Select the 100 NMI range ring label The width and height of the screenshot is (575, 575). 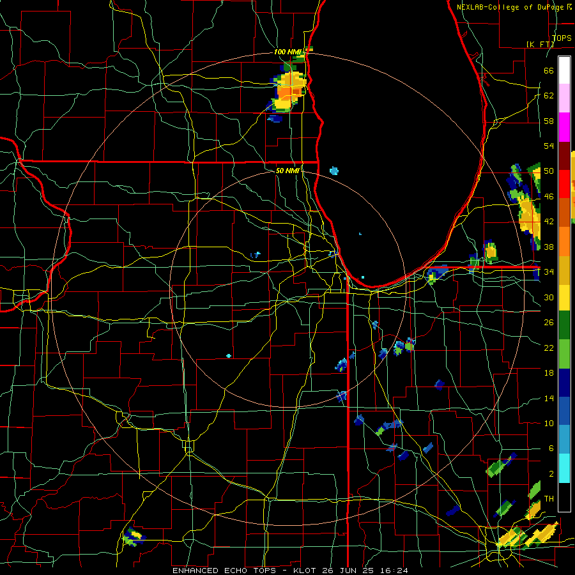tap(287, 52)
